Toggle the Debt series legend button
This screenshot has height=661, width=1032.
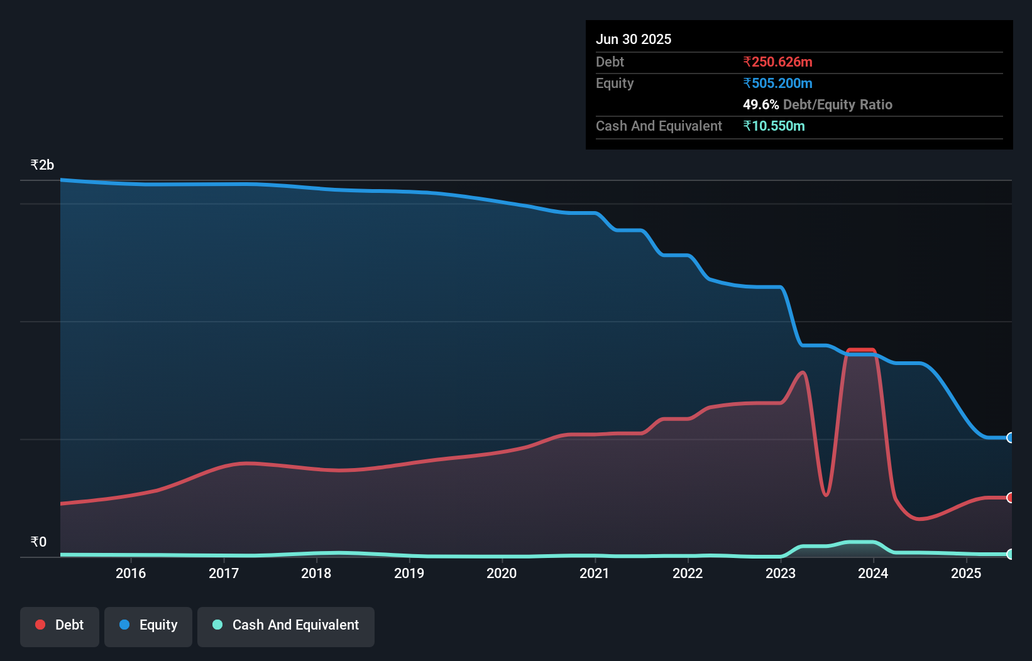[60, 626]
